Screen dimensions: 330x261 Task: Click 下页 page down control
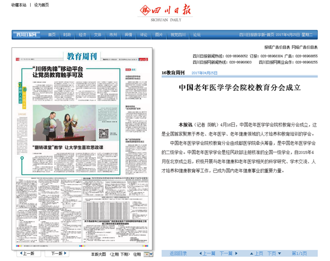pos(274,253)
